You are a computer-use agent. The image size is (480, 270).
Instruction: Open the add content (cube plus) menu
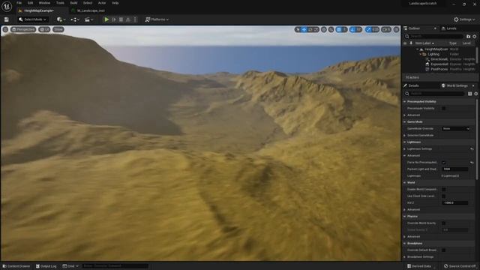coord(61,19)
